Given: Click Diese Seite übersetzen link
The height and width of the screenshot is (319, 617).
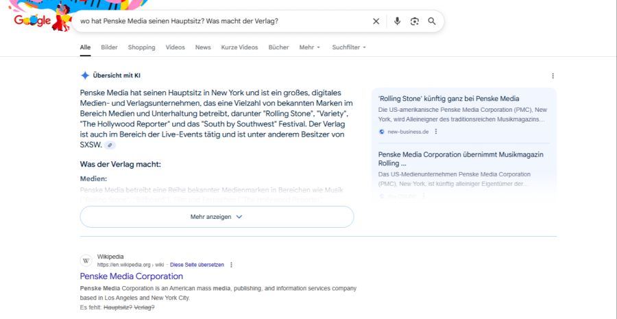Looking at the screenshot, I should point(197,265).
